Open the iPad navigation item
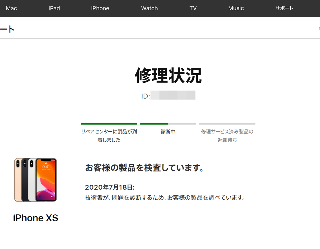The image size is (320, 249). pos(54,8)
